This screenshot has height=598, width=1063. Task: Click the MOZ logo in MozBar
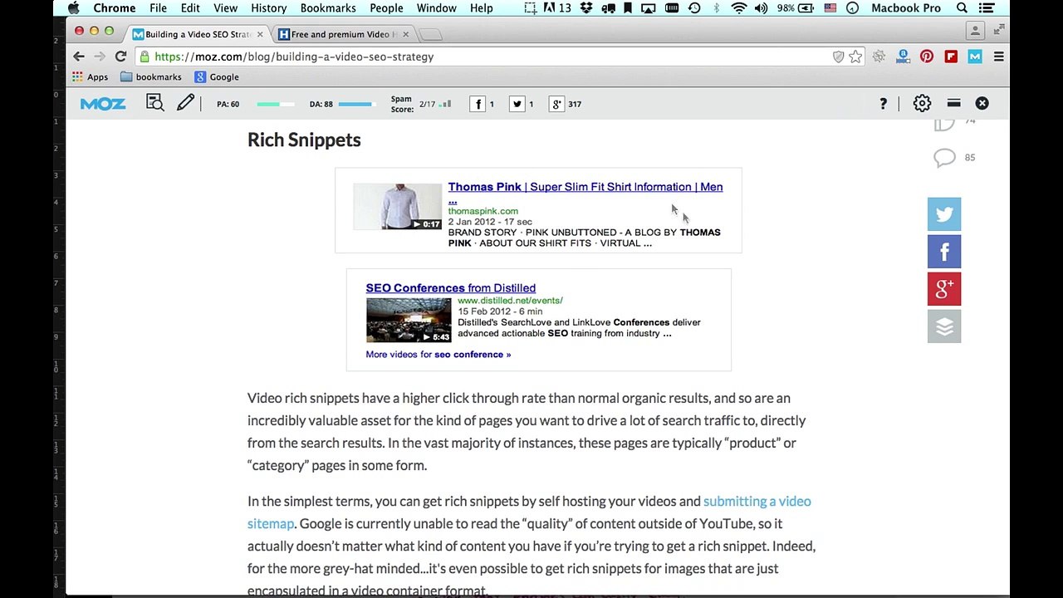point(103,104)
